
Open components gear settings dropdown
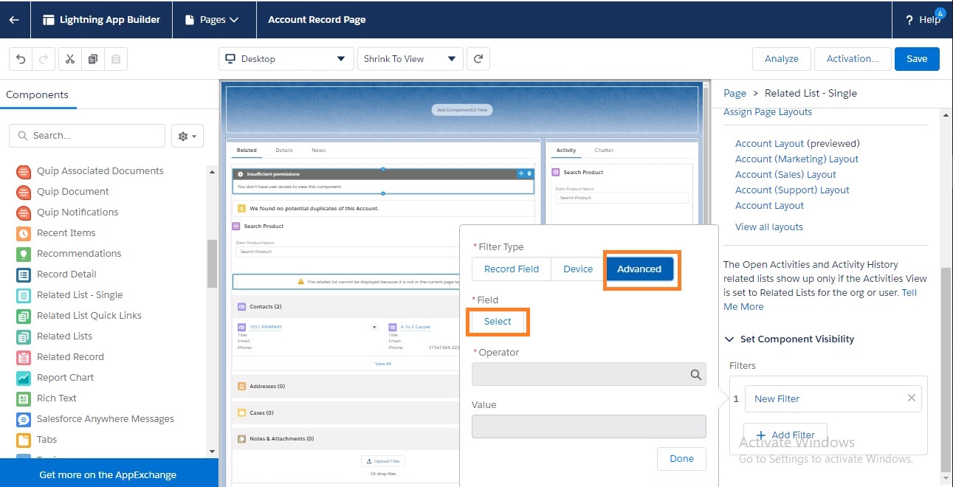coord(187,136)
